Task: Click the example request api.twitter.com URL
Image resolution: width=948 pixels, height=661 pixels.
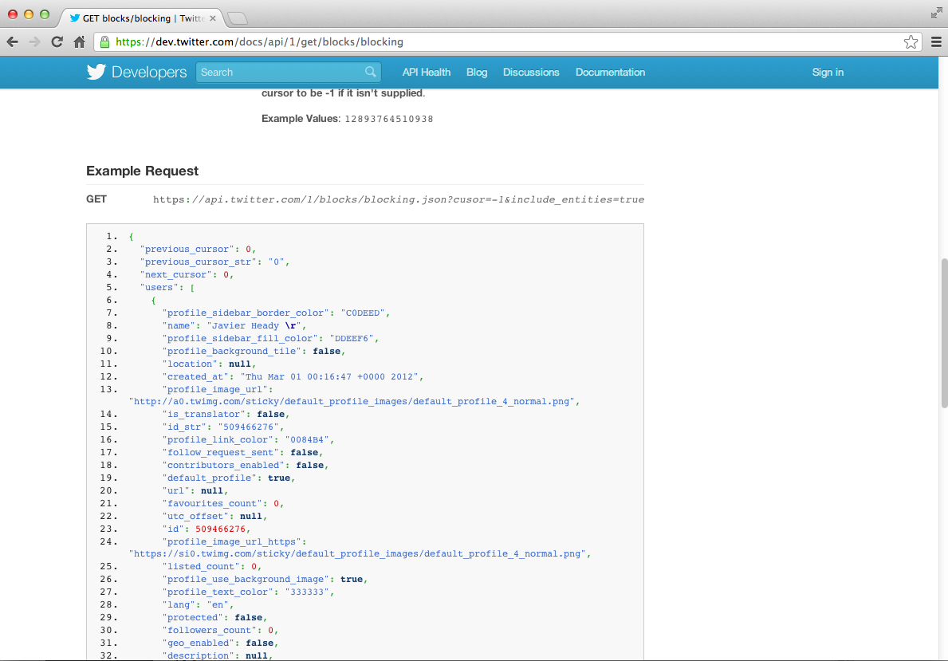Action: [399, 199]
